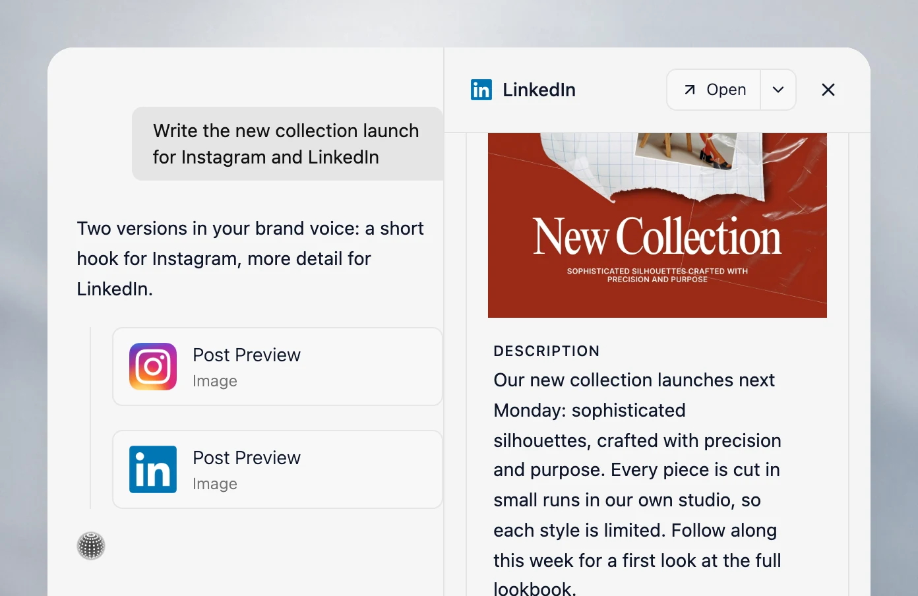
Task: Click the Instagram icon on the preview card
Action: 153,367
